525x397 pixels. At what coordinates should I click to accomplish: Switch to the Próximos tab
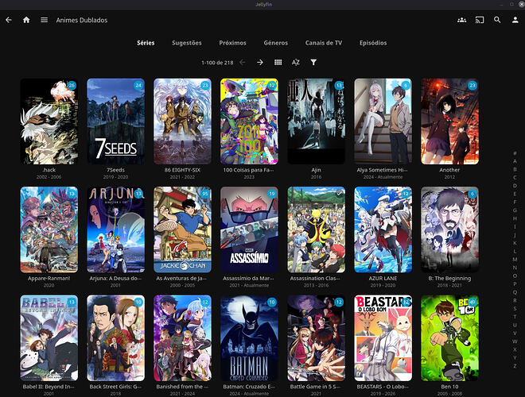[x=233, y=43]
